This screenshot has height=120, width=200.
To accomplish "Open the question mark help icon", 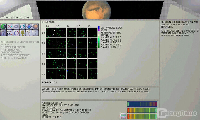I will (4, 33).
